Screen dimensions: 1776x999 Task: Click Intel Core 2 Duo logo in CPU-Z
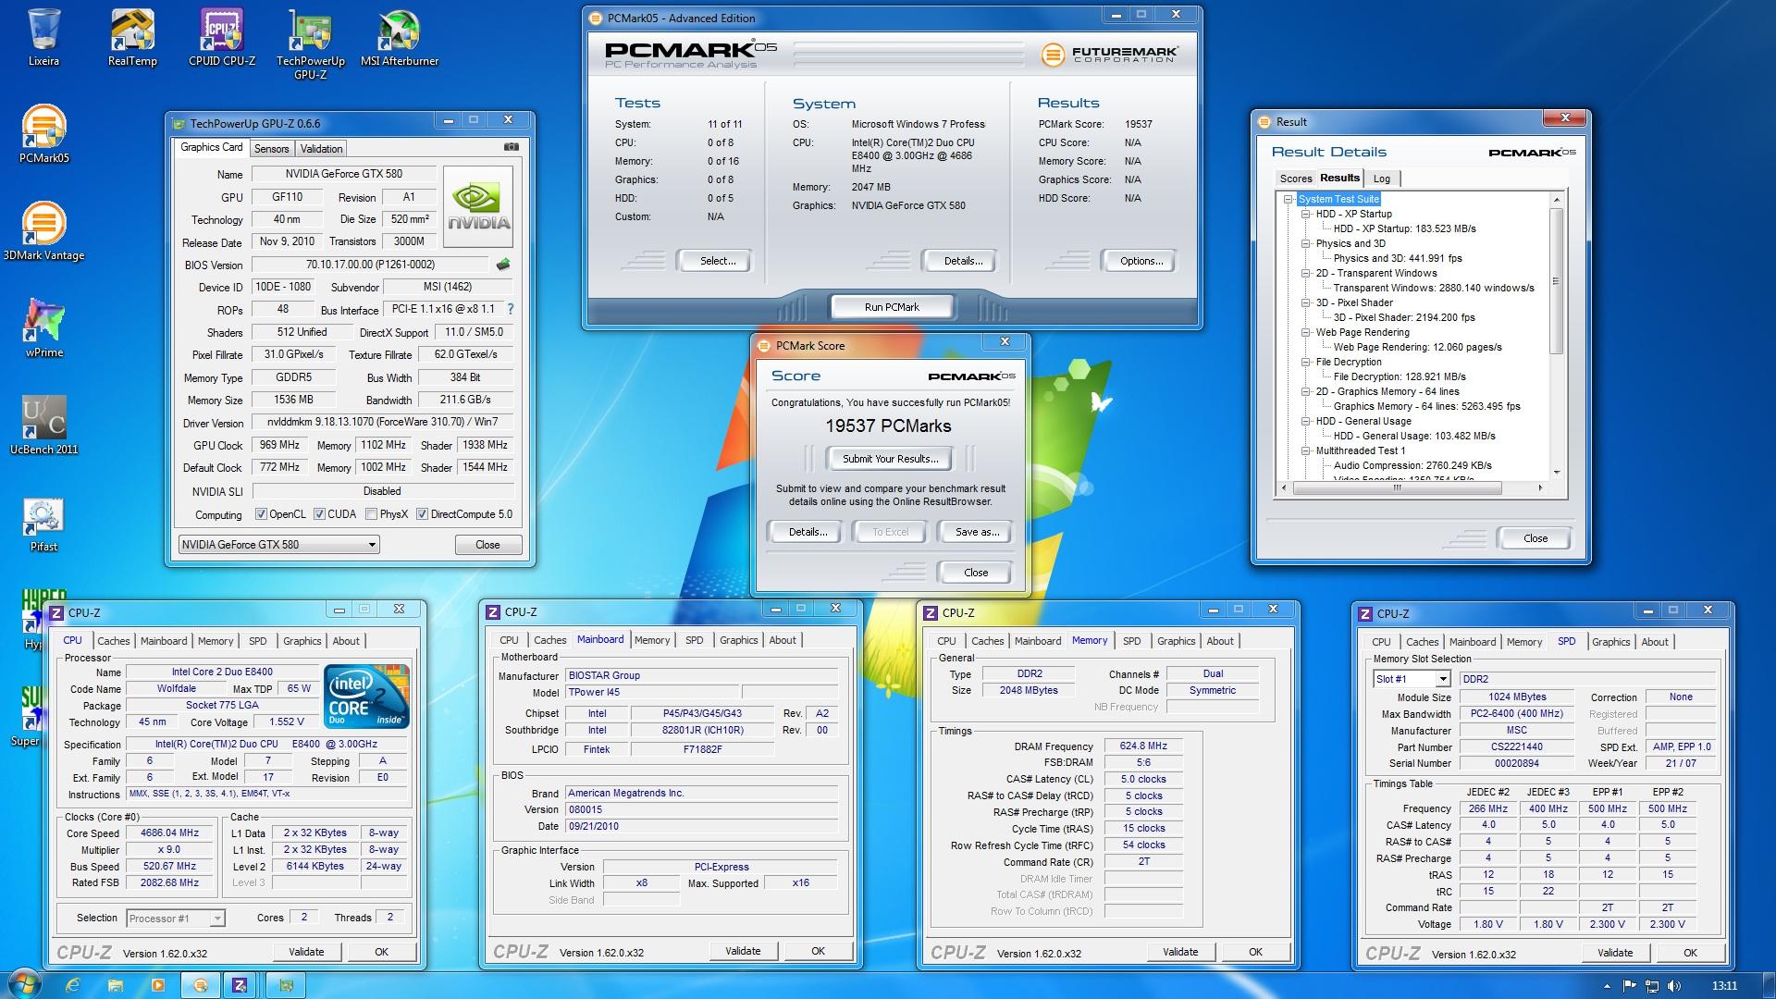coord(367,696)
